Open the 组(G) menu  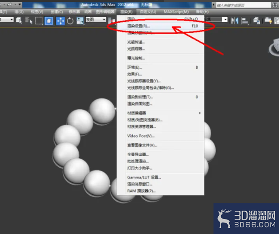19,12
